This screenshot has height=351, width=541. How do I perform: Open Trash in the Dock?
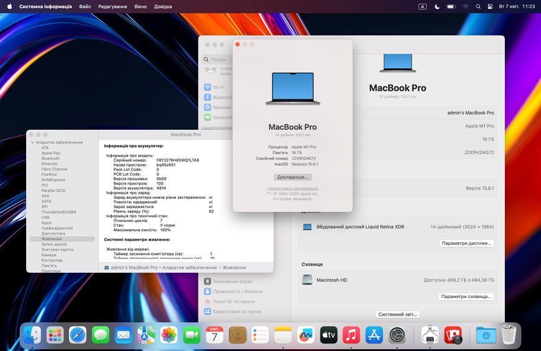click(509, 334)
